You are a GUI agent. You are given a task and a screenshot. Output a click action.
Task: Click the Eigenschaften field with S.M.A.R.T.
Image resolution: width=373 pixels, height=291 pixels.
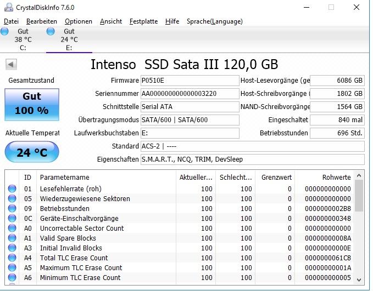point(252,159)
